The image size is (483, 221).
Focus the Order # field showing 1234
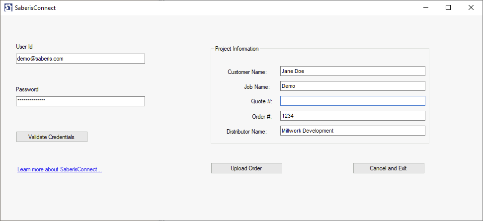pos(352,116)
